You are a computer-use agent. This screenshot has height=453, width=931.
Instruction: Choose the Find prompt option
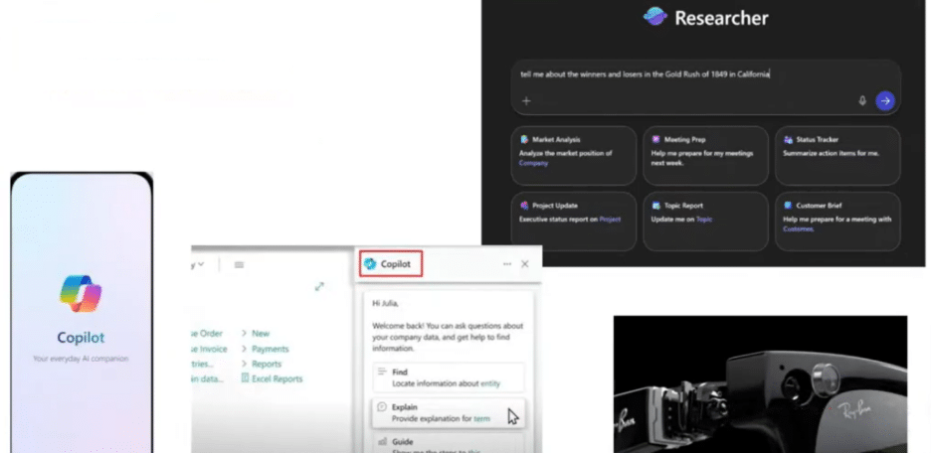coord(445,375)
